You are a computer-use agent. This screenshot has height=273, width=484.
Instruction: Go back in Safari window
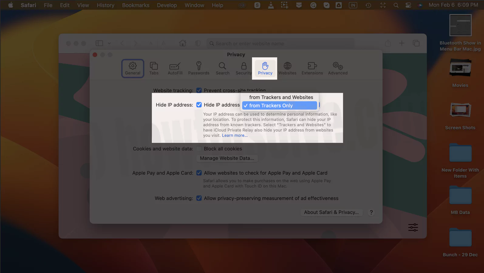click(x=122, y=43)
